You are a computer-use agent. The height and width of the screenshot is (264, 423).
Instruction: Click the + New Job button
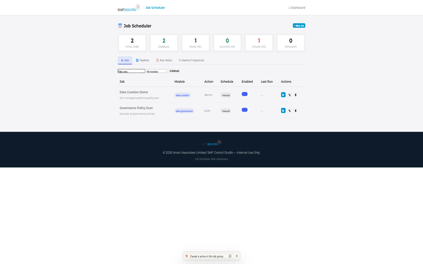pos(299,26)
